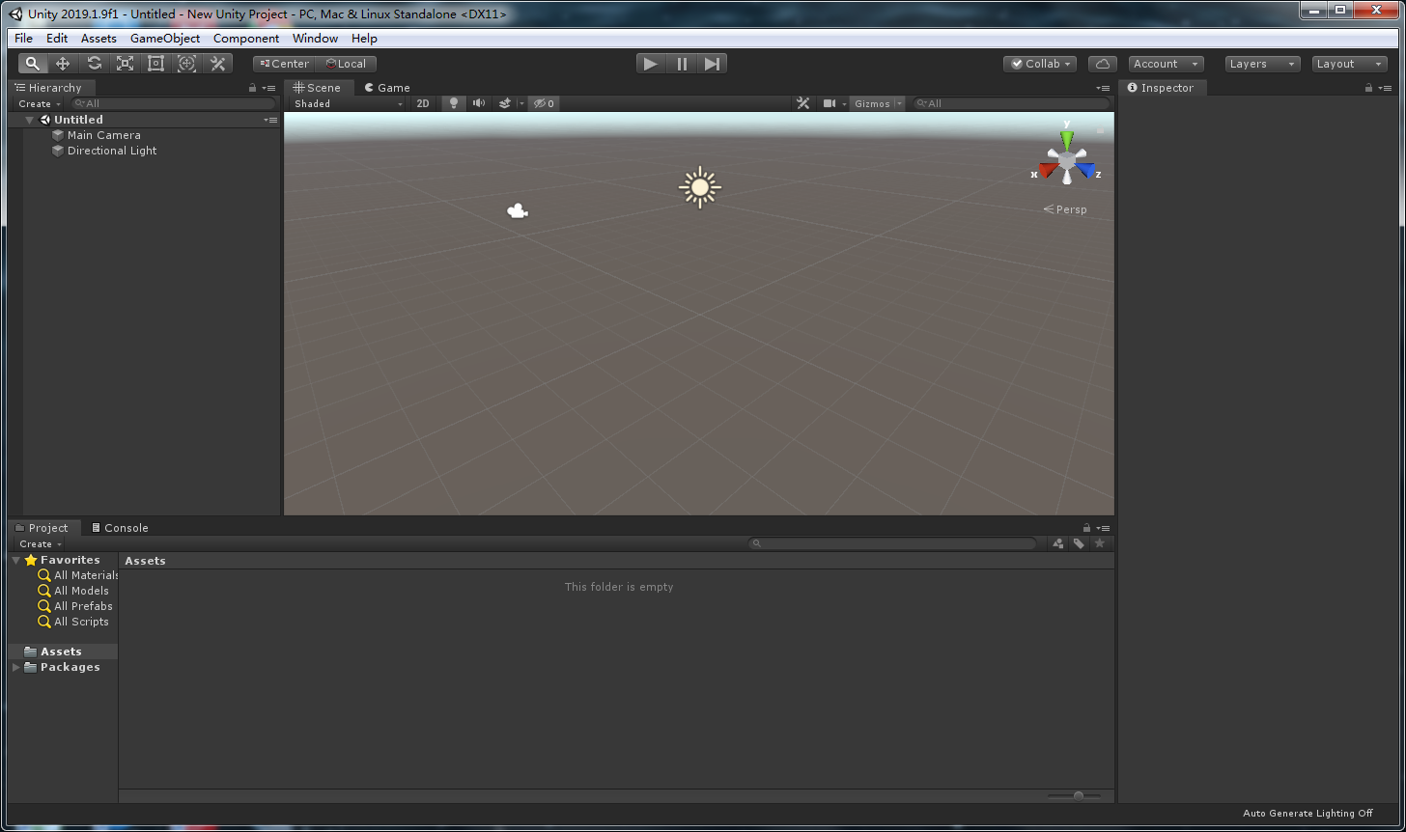Toggle scene view lighting icon
Screen dimensions: 1406x832
point(453,103)
